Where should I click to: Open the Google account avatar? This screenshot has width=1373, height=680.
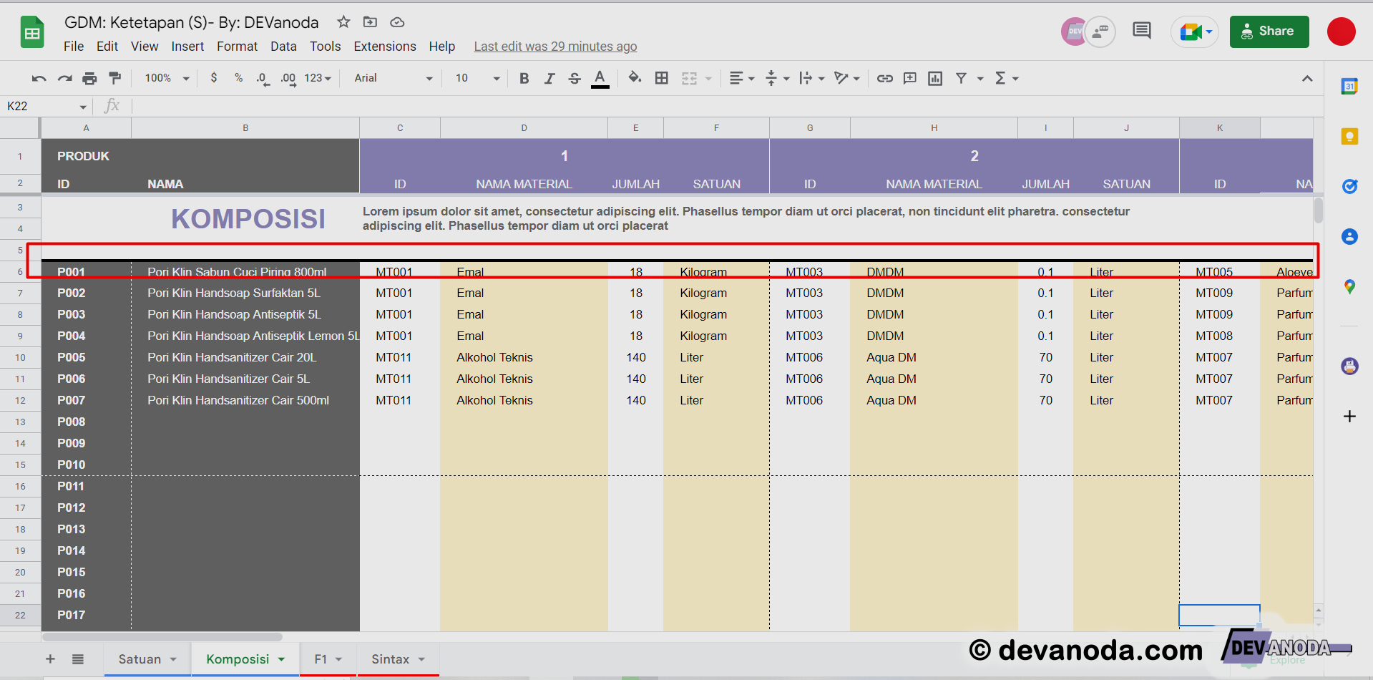point(1342,31)
